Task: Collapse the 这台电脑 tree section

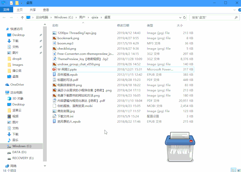Action: click(x=2, y=92)
